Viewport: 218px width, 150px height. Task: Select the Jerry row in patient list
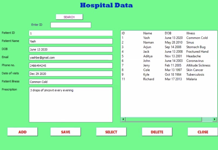(x=169, y=65)
